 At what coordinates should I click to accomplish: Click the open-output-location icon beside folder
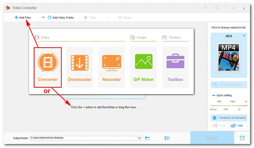tap(167, 138)
